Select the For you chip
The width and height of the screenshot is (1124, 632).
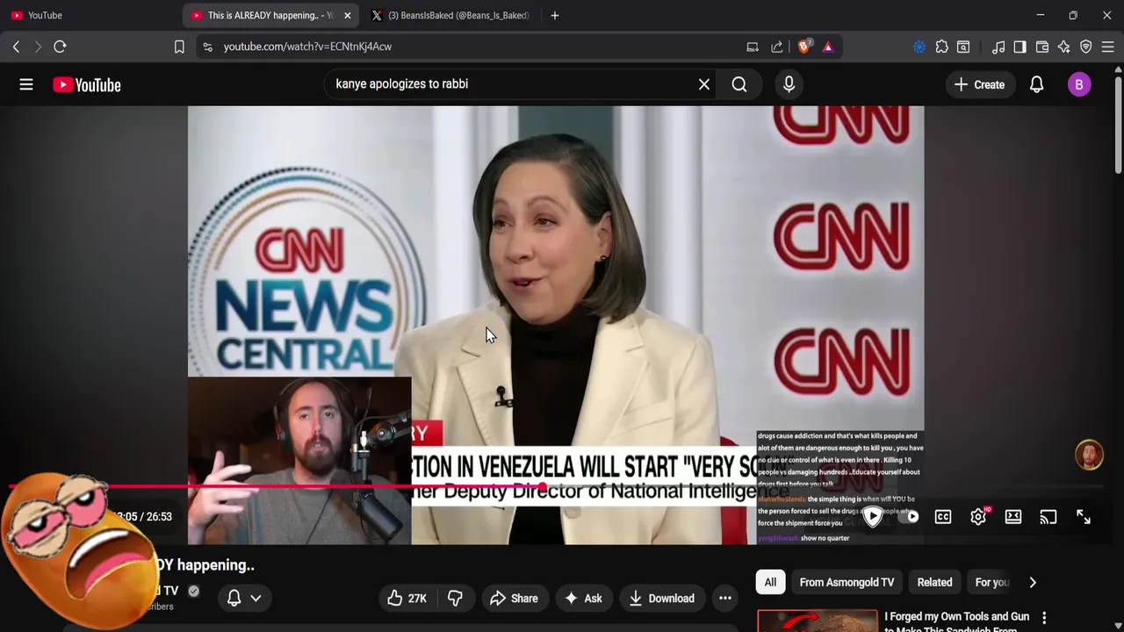(x=992, y=582)
